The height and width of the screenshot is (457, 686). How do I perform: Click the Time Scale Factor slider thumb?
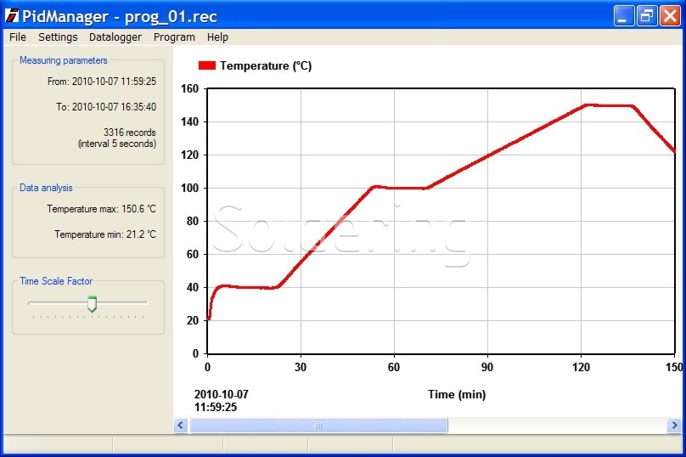pos(93,303)
